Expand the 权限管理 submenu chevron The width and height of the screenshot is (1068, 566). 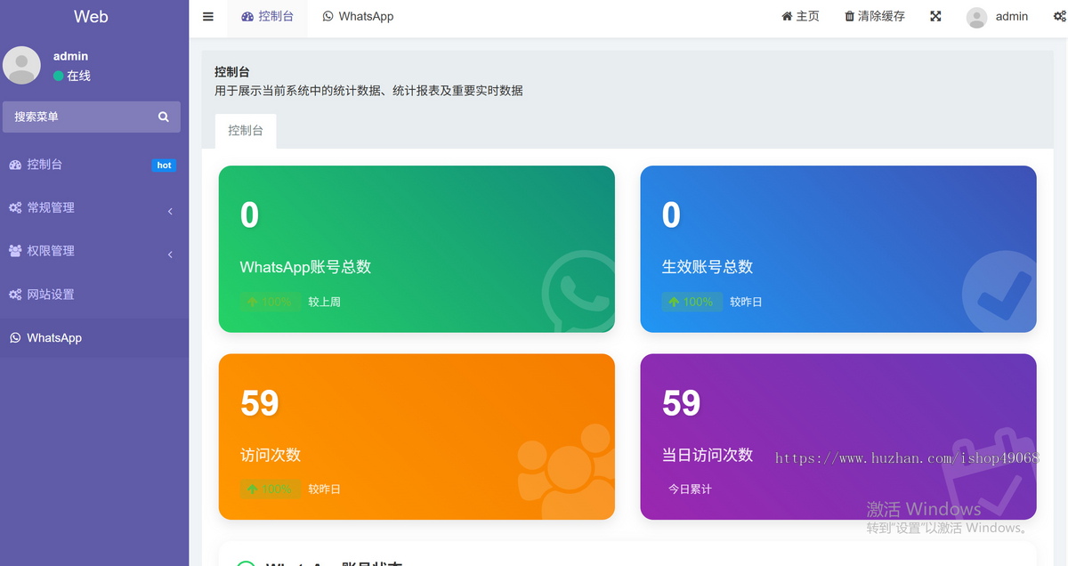tap(170, 255)
